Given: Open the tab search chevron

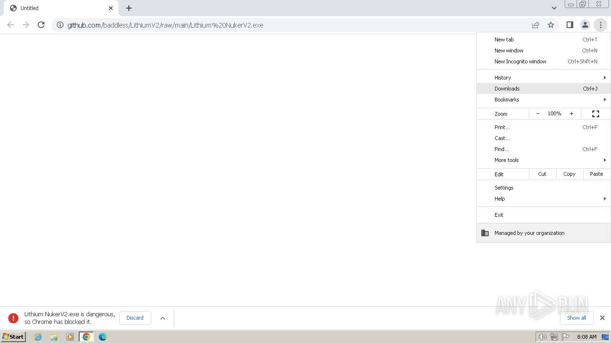Looking at the screenshot, I should 554,8.
